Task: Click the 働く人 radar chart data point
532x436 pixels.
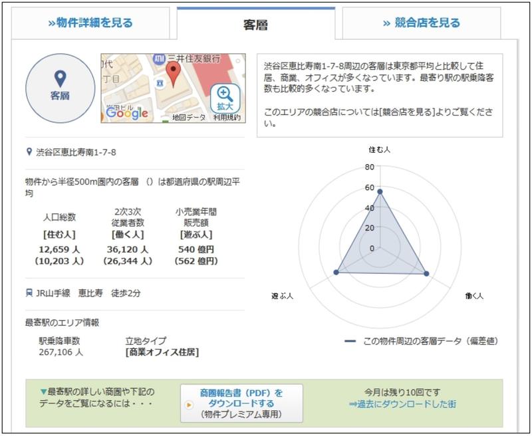Action: 426,274
